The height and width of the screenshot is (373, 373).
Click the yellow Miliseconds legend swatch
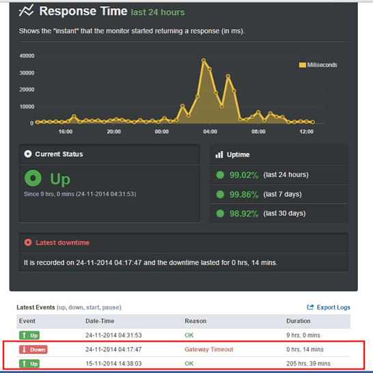[302, 65]
